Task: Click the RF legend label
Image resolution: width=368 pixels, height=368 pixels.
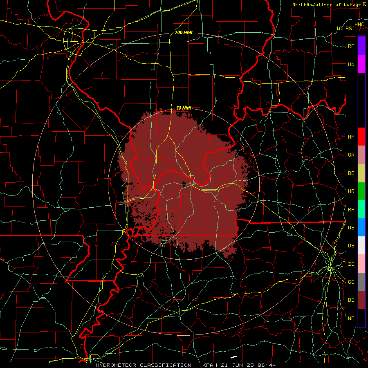Action: tap(351, 46)
